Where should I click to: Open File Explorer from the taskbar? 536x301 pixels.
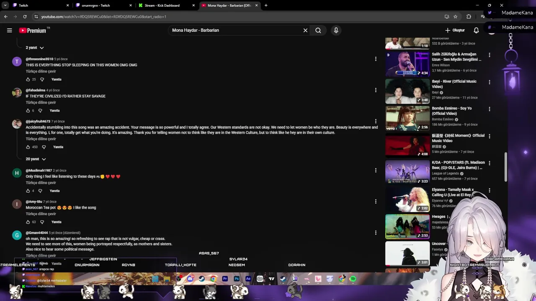167,279
